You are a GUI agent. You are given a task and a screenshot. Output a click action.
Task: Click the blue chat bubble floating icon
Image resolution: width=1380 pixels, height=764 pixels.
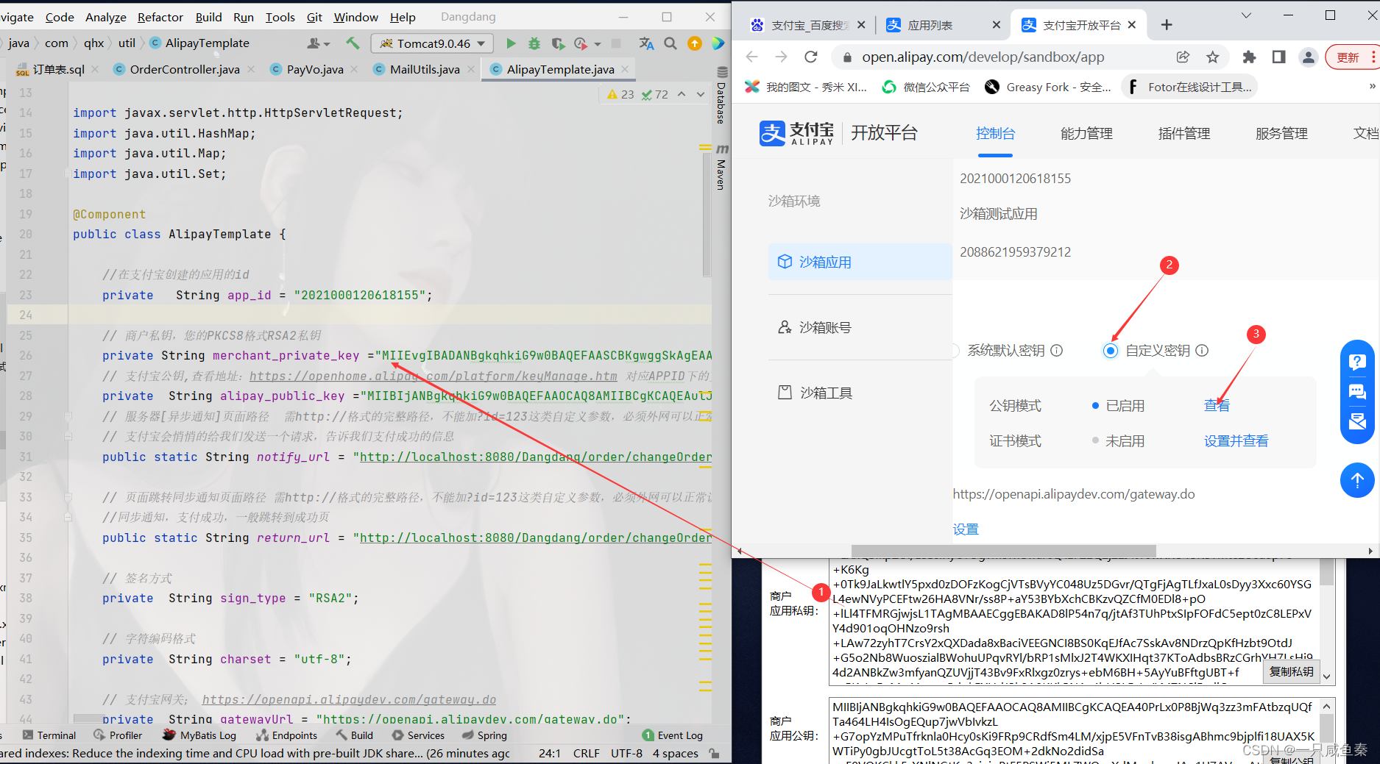1357,391
